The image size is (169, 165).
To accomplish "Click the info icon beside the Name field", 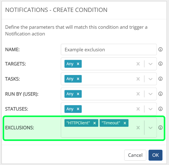I will (160, 50).
